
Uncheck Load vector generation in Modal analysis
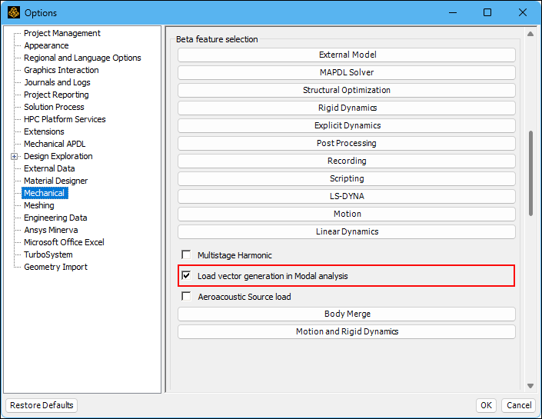(185, 275)
